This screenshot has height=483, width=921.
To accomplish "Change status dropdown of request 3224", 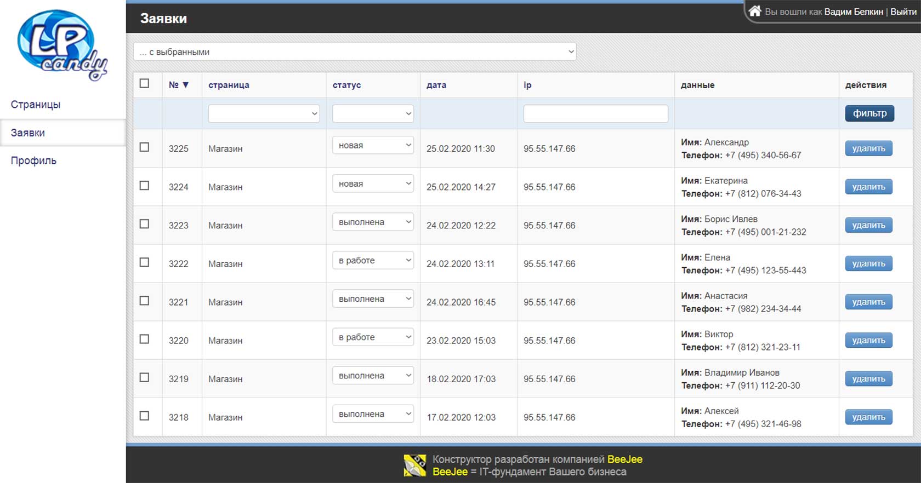I will click(x=373, y=184).
